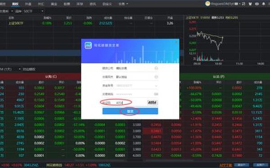Click the app logo icon in the dialog header
The height and width of the screenshot is (168, 270).
pyautogui.click(x=88, y=45)
